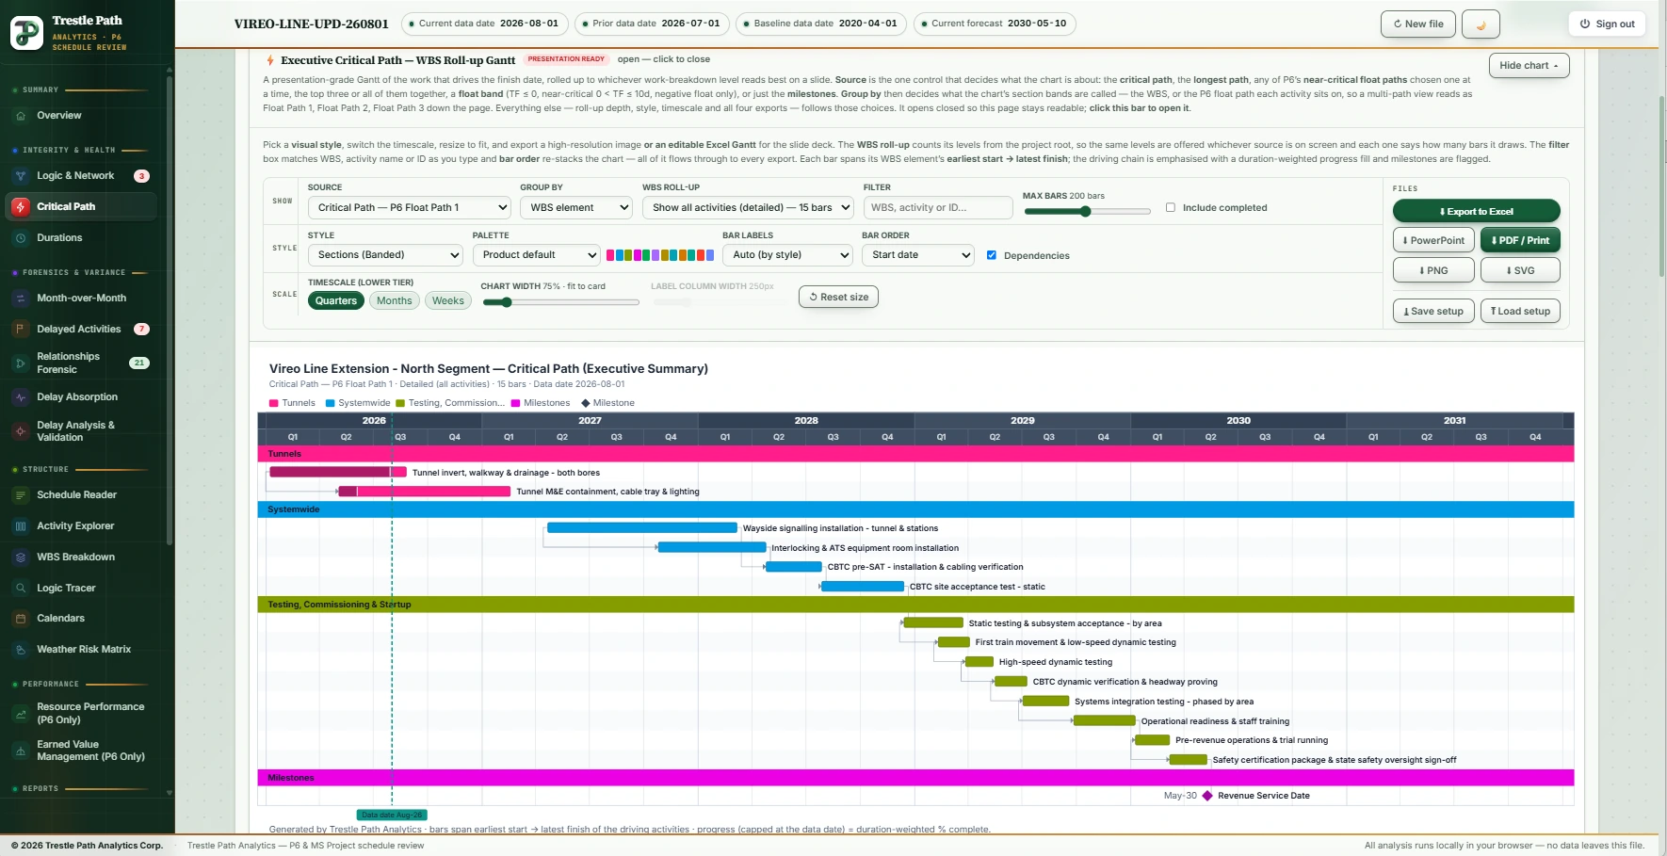Expand the WBS Roll-up dropdown
Viewport: 1667px width, 856px height.
749,208
